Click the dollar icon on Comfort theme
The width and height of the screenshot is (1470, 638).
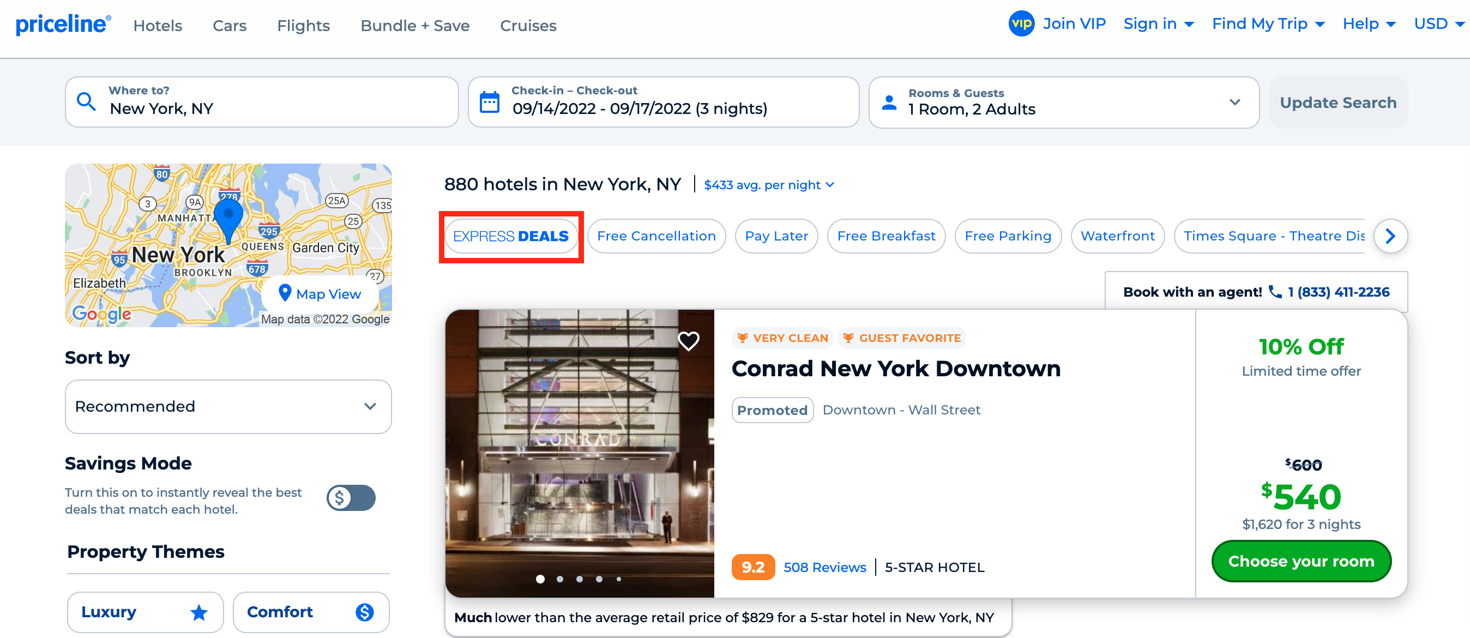point(365,612)
